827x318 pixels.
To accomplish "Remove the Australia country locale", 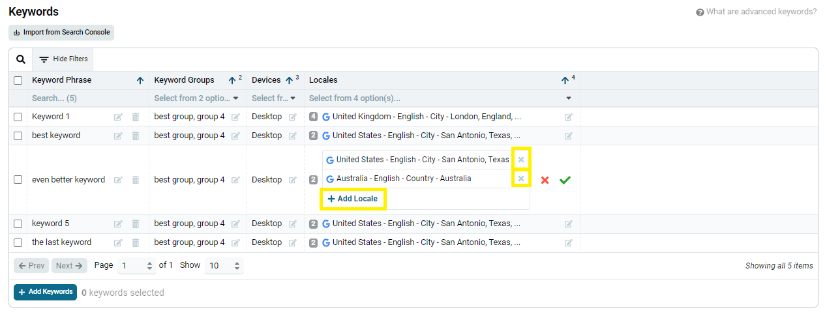I will coord(521,179).
